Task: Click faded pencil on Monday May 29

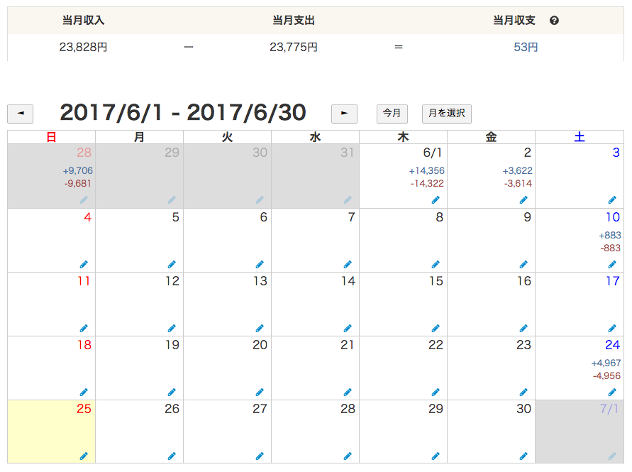Action: pyautogui.click(x=172, y=199)
